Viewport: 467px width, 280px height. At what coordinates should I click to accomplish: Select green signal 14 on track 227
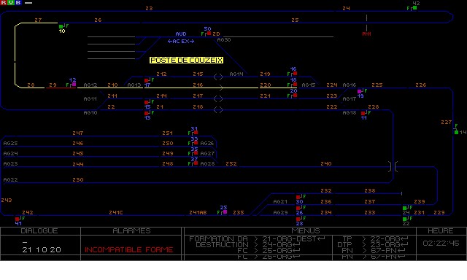(x=456, y=132)
